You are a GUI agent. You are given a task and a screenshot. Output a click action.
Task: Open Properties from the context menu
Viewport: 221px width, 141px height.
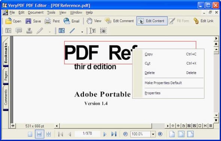pos(168,93)
